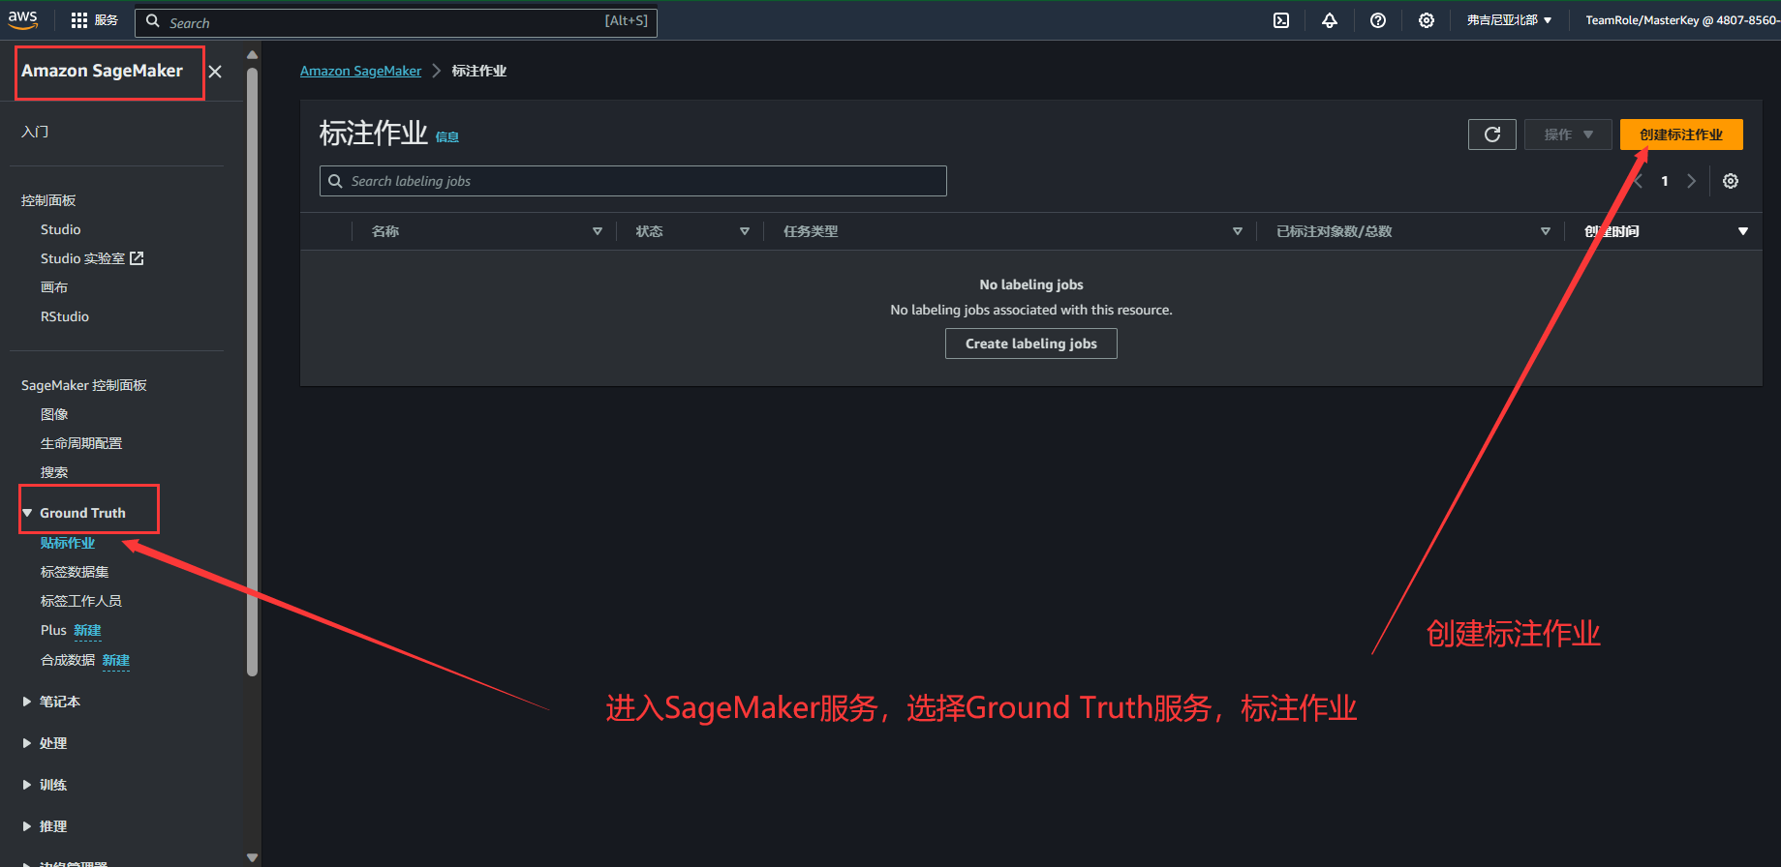Open 画布 in the sidebar
This screenshot has height=867, width=1781.
54,287
